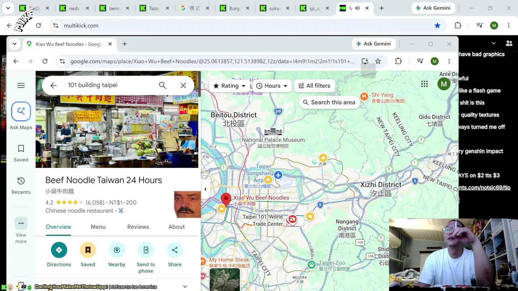Image resolution: width=518 pixels, height=291 pixels.
Task: Click View more in the Maps sidebar
Action: click(21, 231)
